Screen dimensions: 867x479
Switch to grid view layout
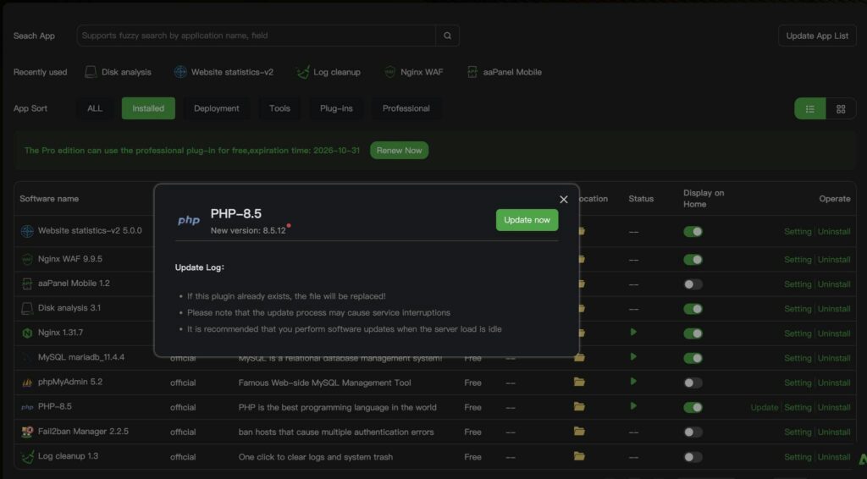pyautogui.click(x=841, y=109)
